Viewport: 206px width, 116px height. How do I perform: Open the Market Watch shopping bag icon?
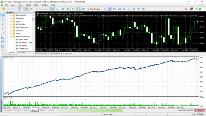[4, 9]
